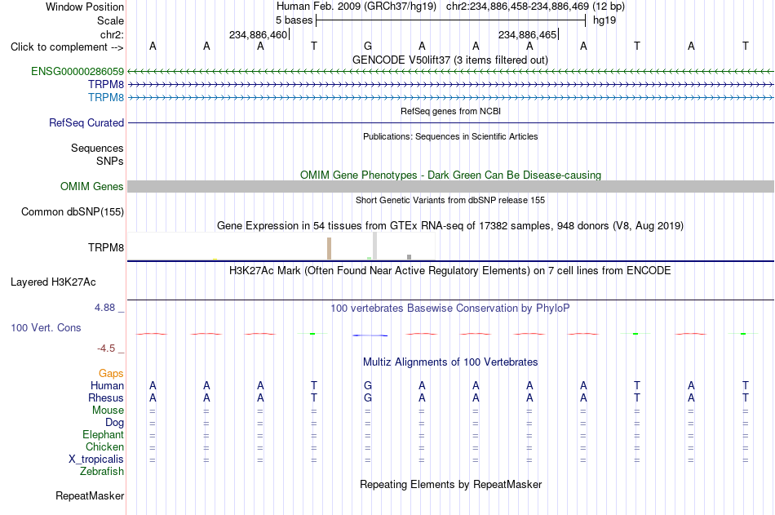Click 'Repeating Elements by RepeatMasker' title
This screenshot has height=515, width=775.
click(450, 484)
